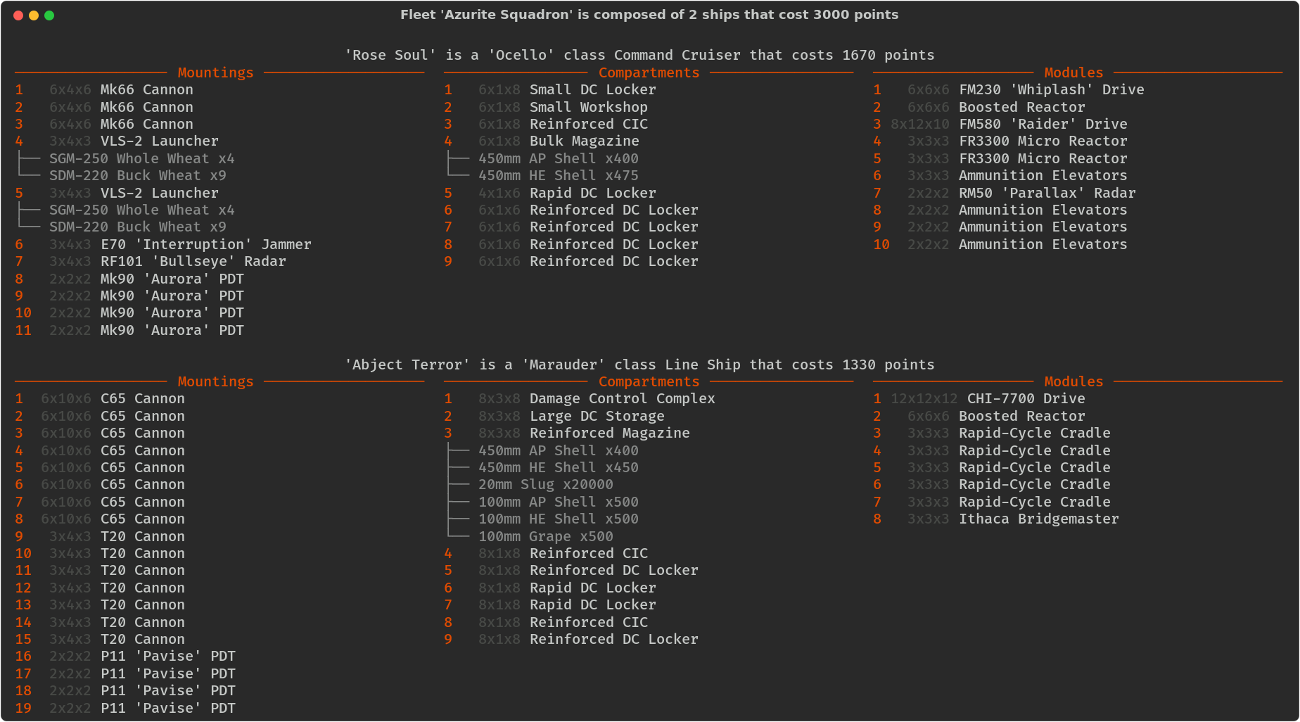The image size is (1300, 722).
Task: Click the E70 'Interruption' Jammer entry
Action: tap(205, 244)
